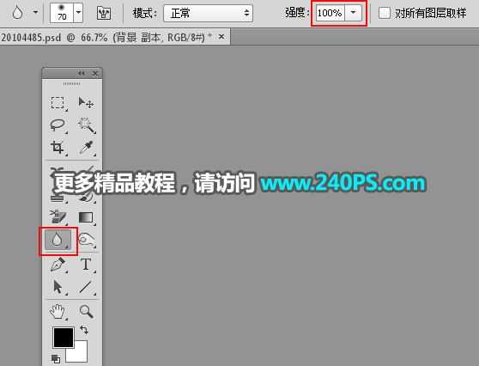Open the strength slider dropdown arrow
Image resolution: width=479 pixels, height=366 pixels.
(354, 13)
